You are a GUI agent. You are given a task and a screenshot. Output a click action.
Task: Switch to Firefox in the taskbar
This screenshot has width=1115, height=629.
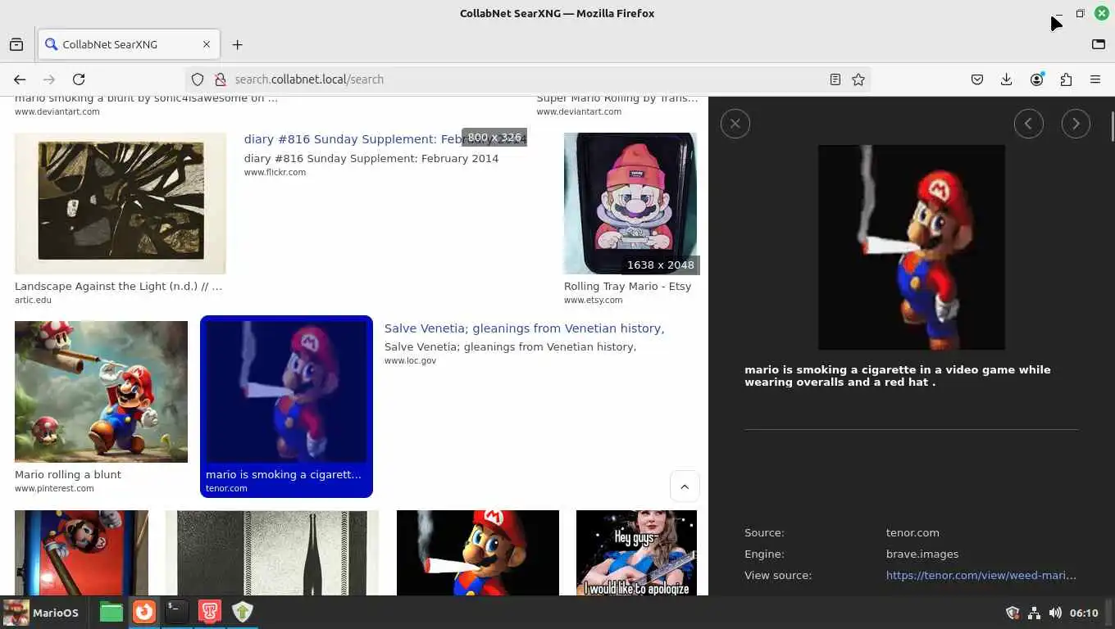click(x=144, y=612)
